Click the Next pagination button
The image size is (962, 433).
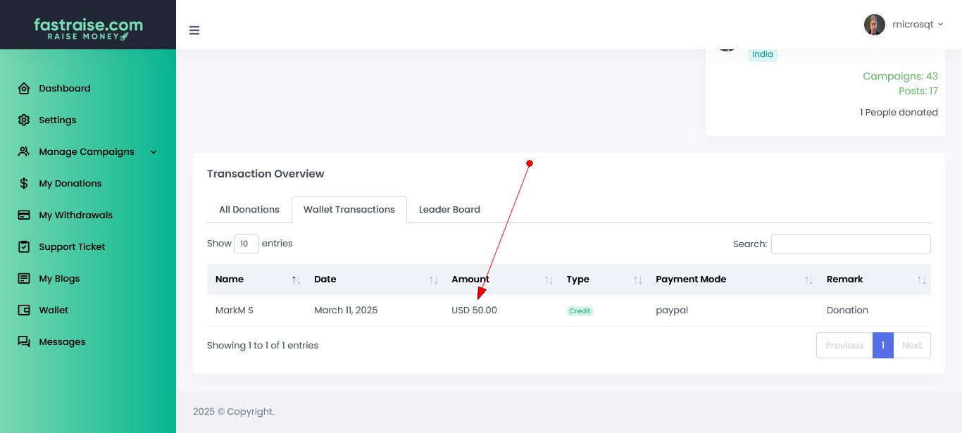[911, 346]
